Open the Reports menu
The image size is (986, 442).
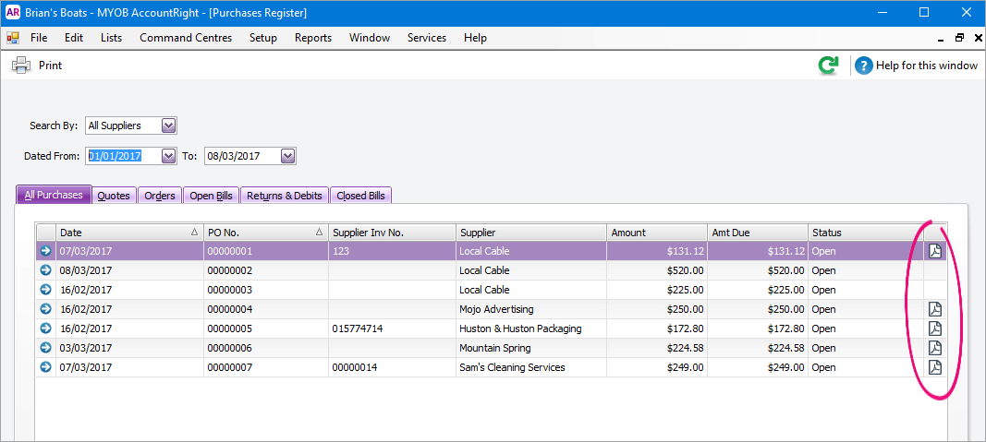[x=312, y=38]
